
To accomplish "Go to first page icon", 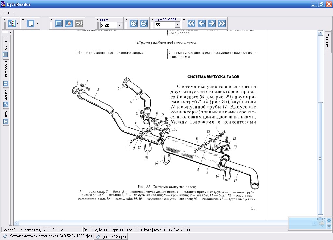I will 191,23.
